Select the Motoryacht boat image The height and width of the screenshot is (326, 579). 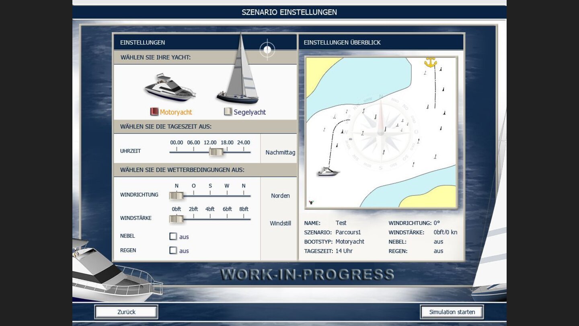click(170, 88)
